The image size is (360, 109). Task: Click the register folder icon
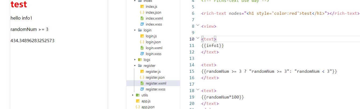[140, 66]
